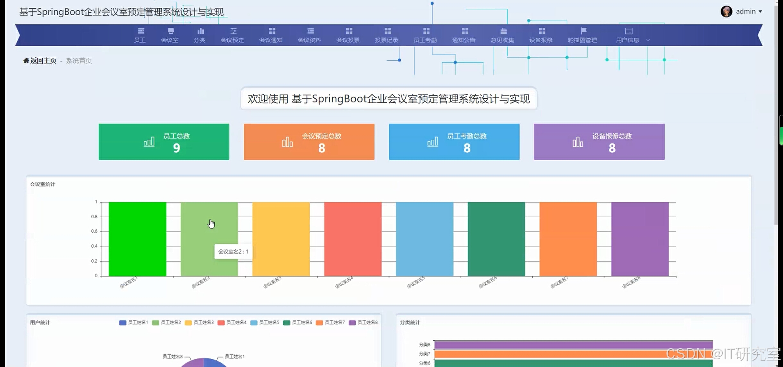Viewport: 783px width, 367px height.
Task: Toggle 员工姓名3 legend item
Action: 199,323
